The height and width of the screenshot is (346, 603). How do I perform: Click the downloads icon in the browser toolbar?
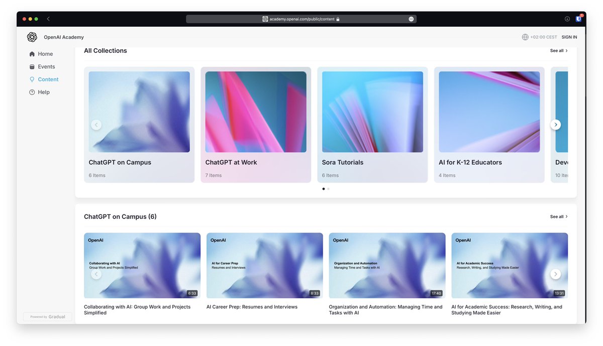point(567,19)
